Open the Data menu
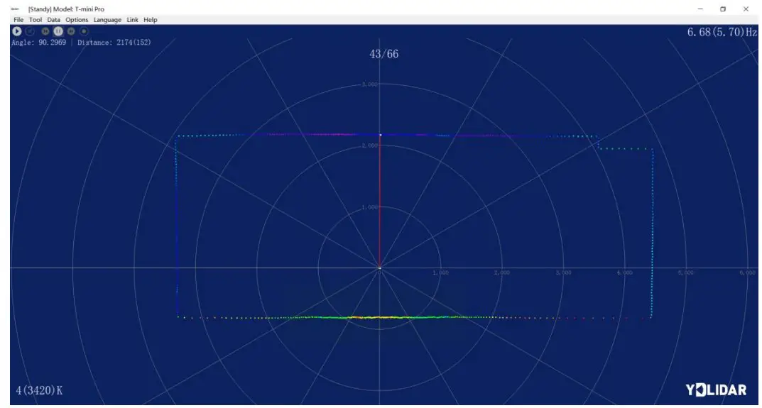This screenshot has height=408, width=762. [53, 20]
